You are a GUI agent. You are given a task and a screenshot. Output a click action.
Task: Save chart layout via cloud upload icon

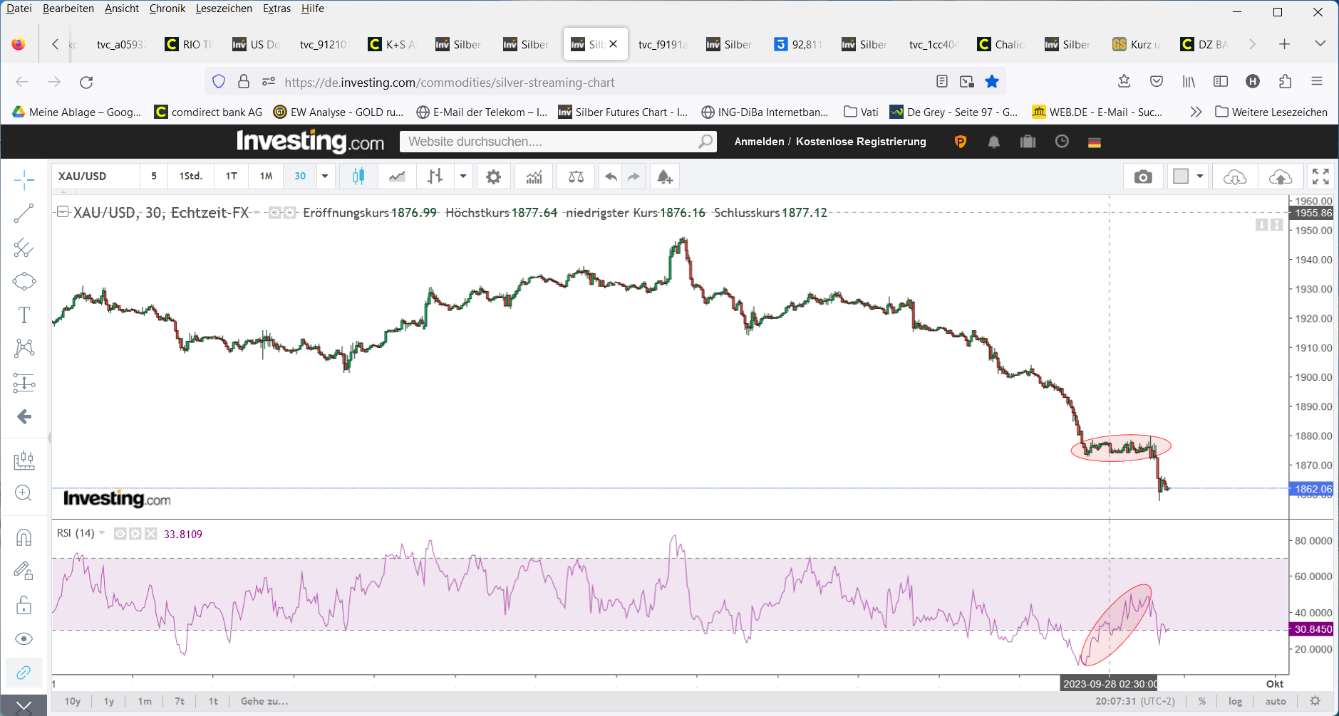tap(1280, 177)
